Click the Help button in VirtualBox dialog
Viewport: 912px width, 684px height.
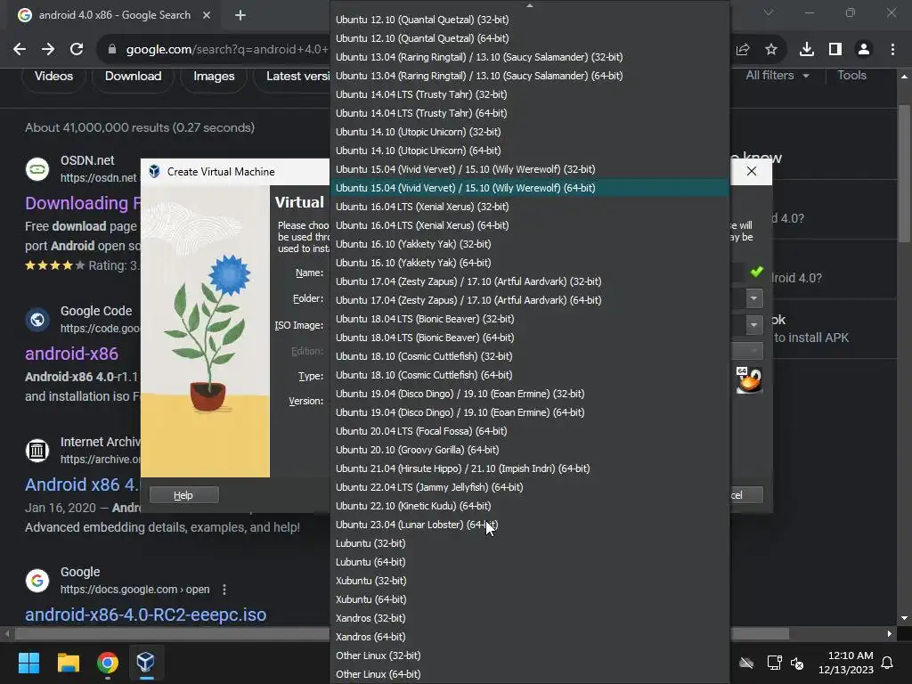click(183, 495)
